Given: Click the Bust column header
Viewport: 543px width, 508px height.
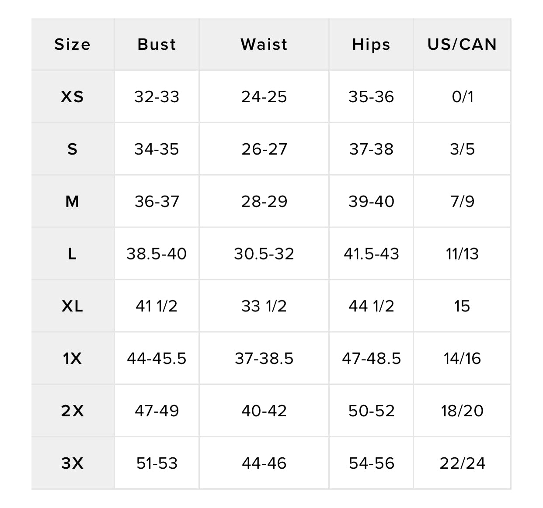Looking at the screenshot, I should coord(157,45).
